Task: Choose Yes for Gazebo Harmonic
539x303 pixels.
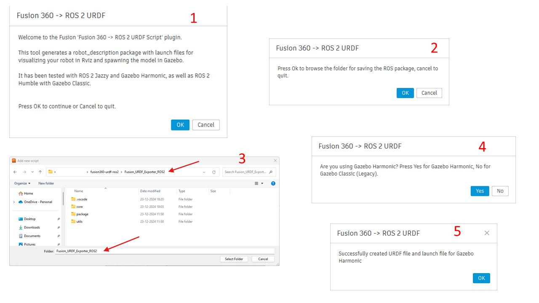Action: pyautogui.click(x=480, y=191)
